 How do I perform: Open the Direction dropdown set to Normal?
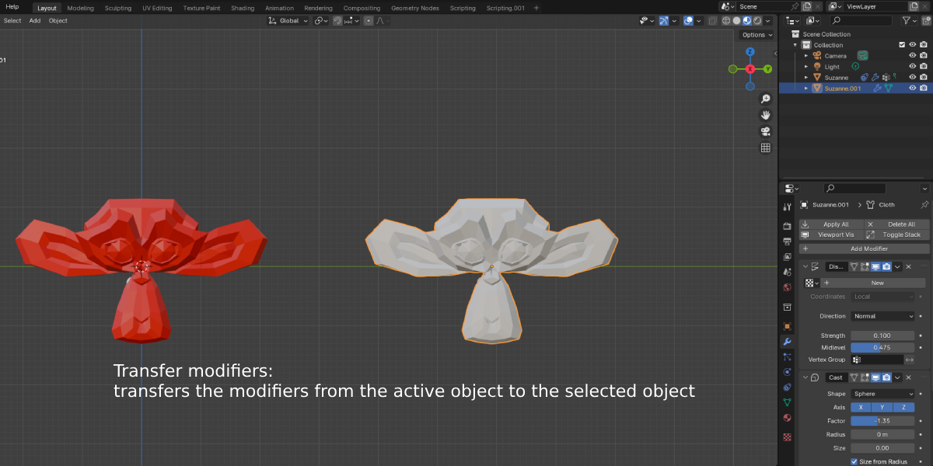pyautogui.click(x=882, y=316)
